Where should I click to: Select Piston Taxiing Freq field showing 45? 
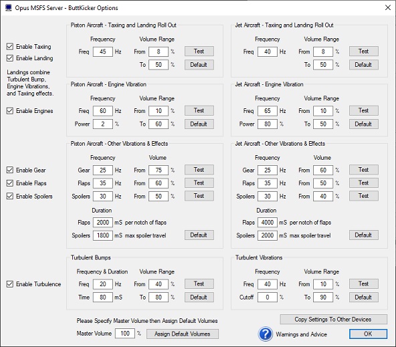tap(103, 51)
